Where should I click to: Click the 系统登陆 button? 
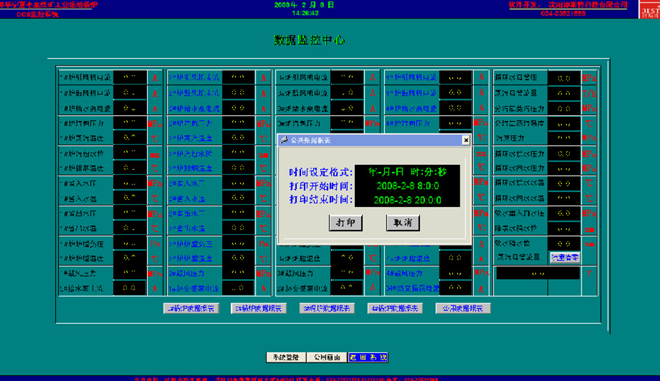pos(286,357)
